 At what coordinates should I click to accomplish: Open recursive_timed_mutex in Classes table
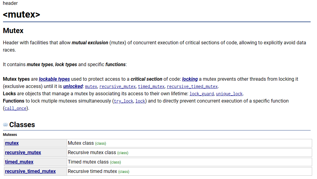[x=30, y=171]
